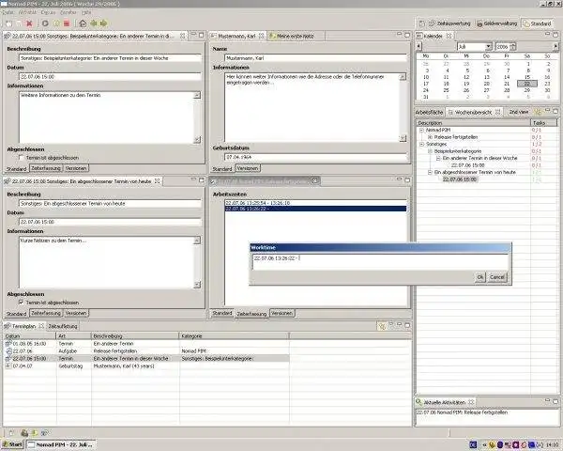Click Ok in the Worktime dialog

(x=480, y=277)
